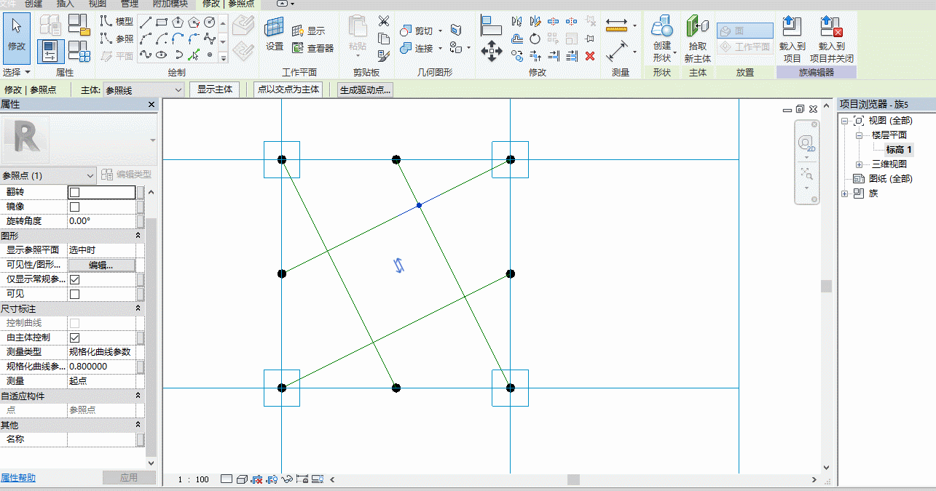This screenshot has width=936, height=491.
Task: Enable the 可见 checkbox
Action: [74, 294]
